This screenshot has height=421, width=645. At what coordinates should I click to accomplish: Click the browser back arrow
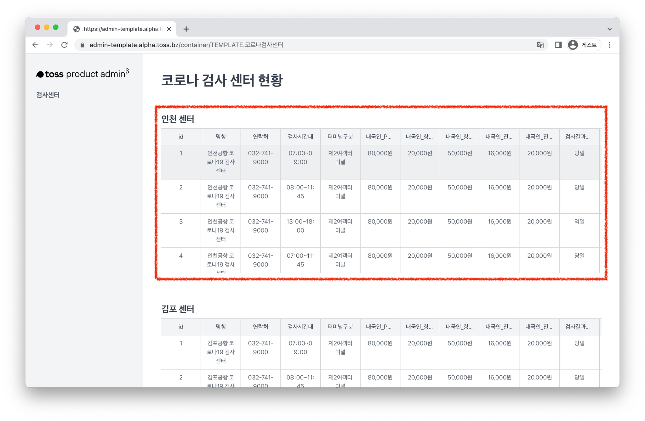[x=35, y=45]
